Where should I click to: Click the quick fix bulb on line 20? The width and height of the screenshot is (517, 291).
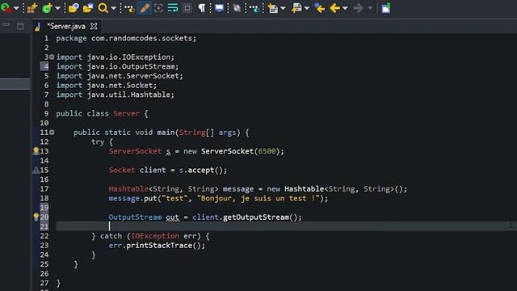point(36,217)
